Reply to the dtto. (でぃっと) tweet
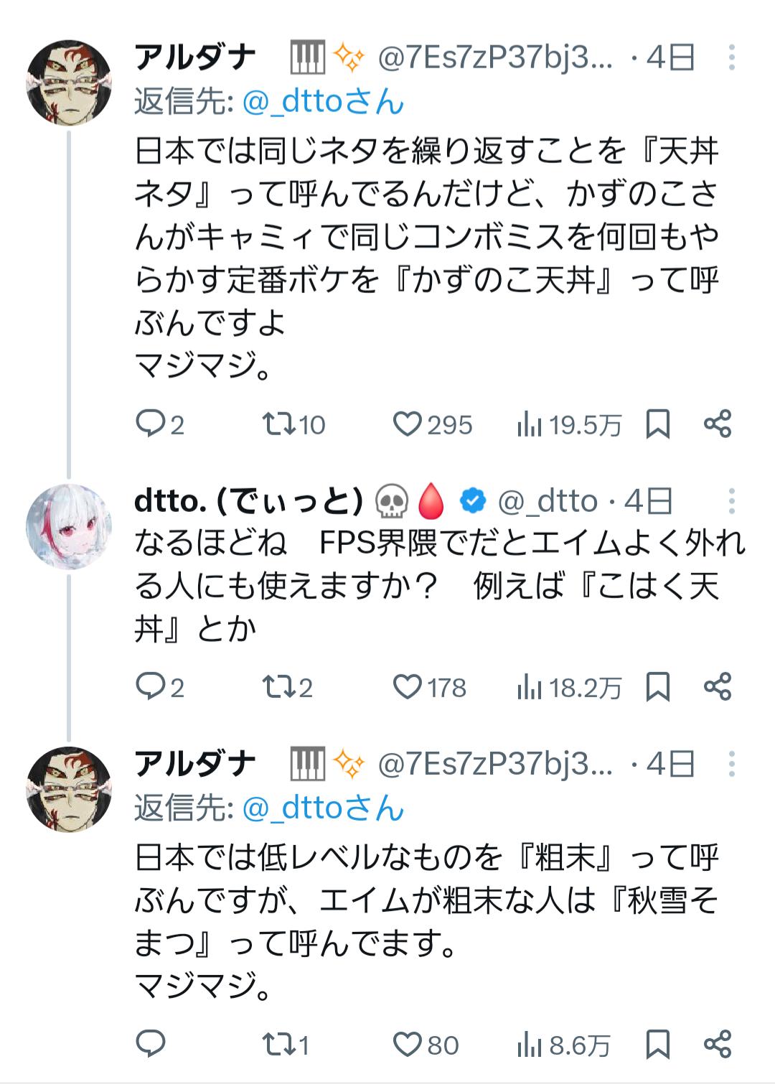The image size is (775, 1087). tap(151, 687)
